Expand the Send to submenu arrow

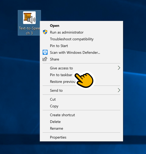[119, 90]
